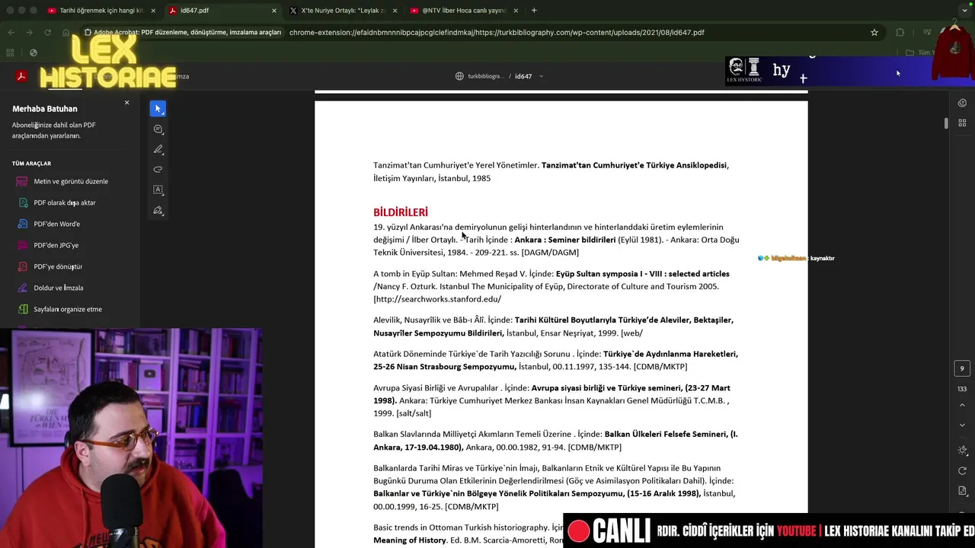Click the Doldur ve İmzala icon

pos(22,288)
